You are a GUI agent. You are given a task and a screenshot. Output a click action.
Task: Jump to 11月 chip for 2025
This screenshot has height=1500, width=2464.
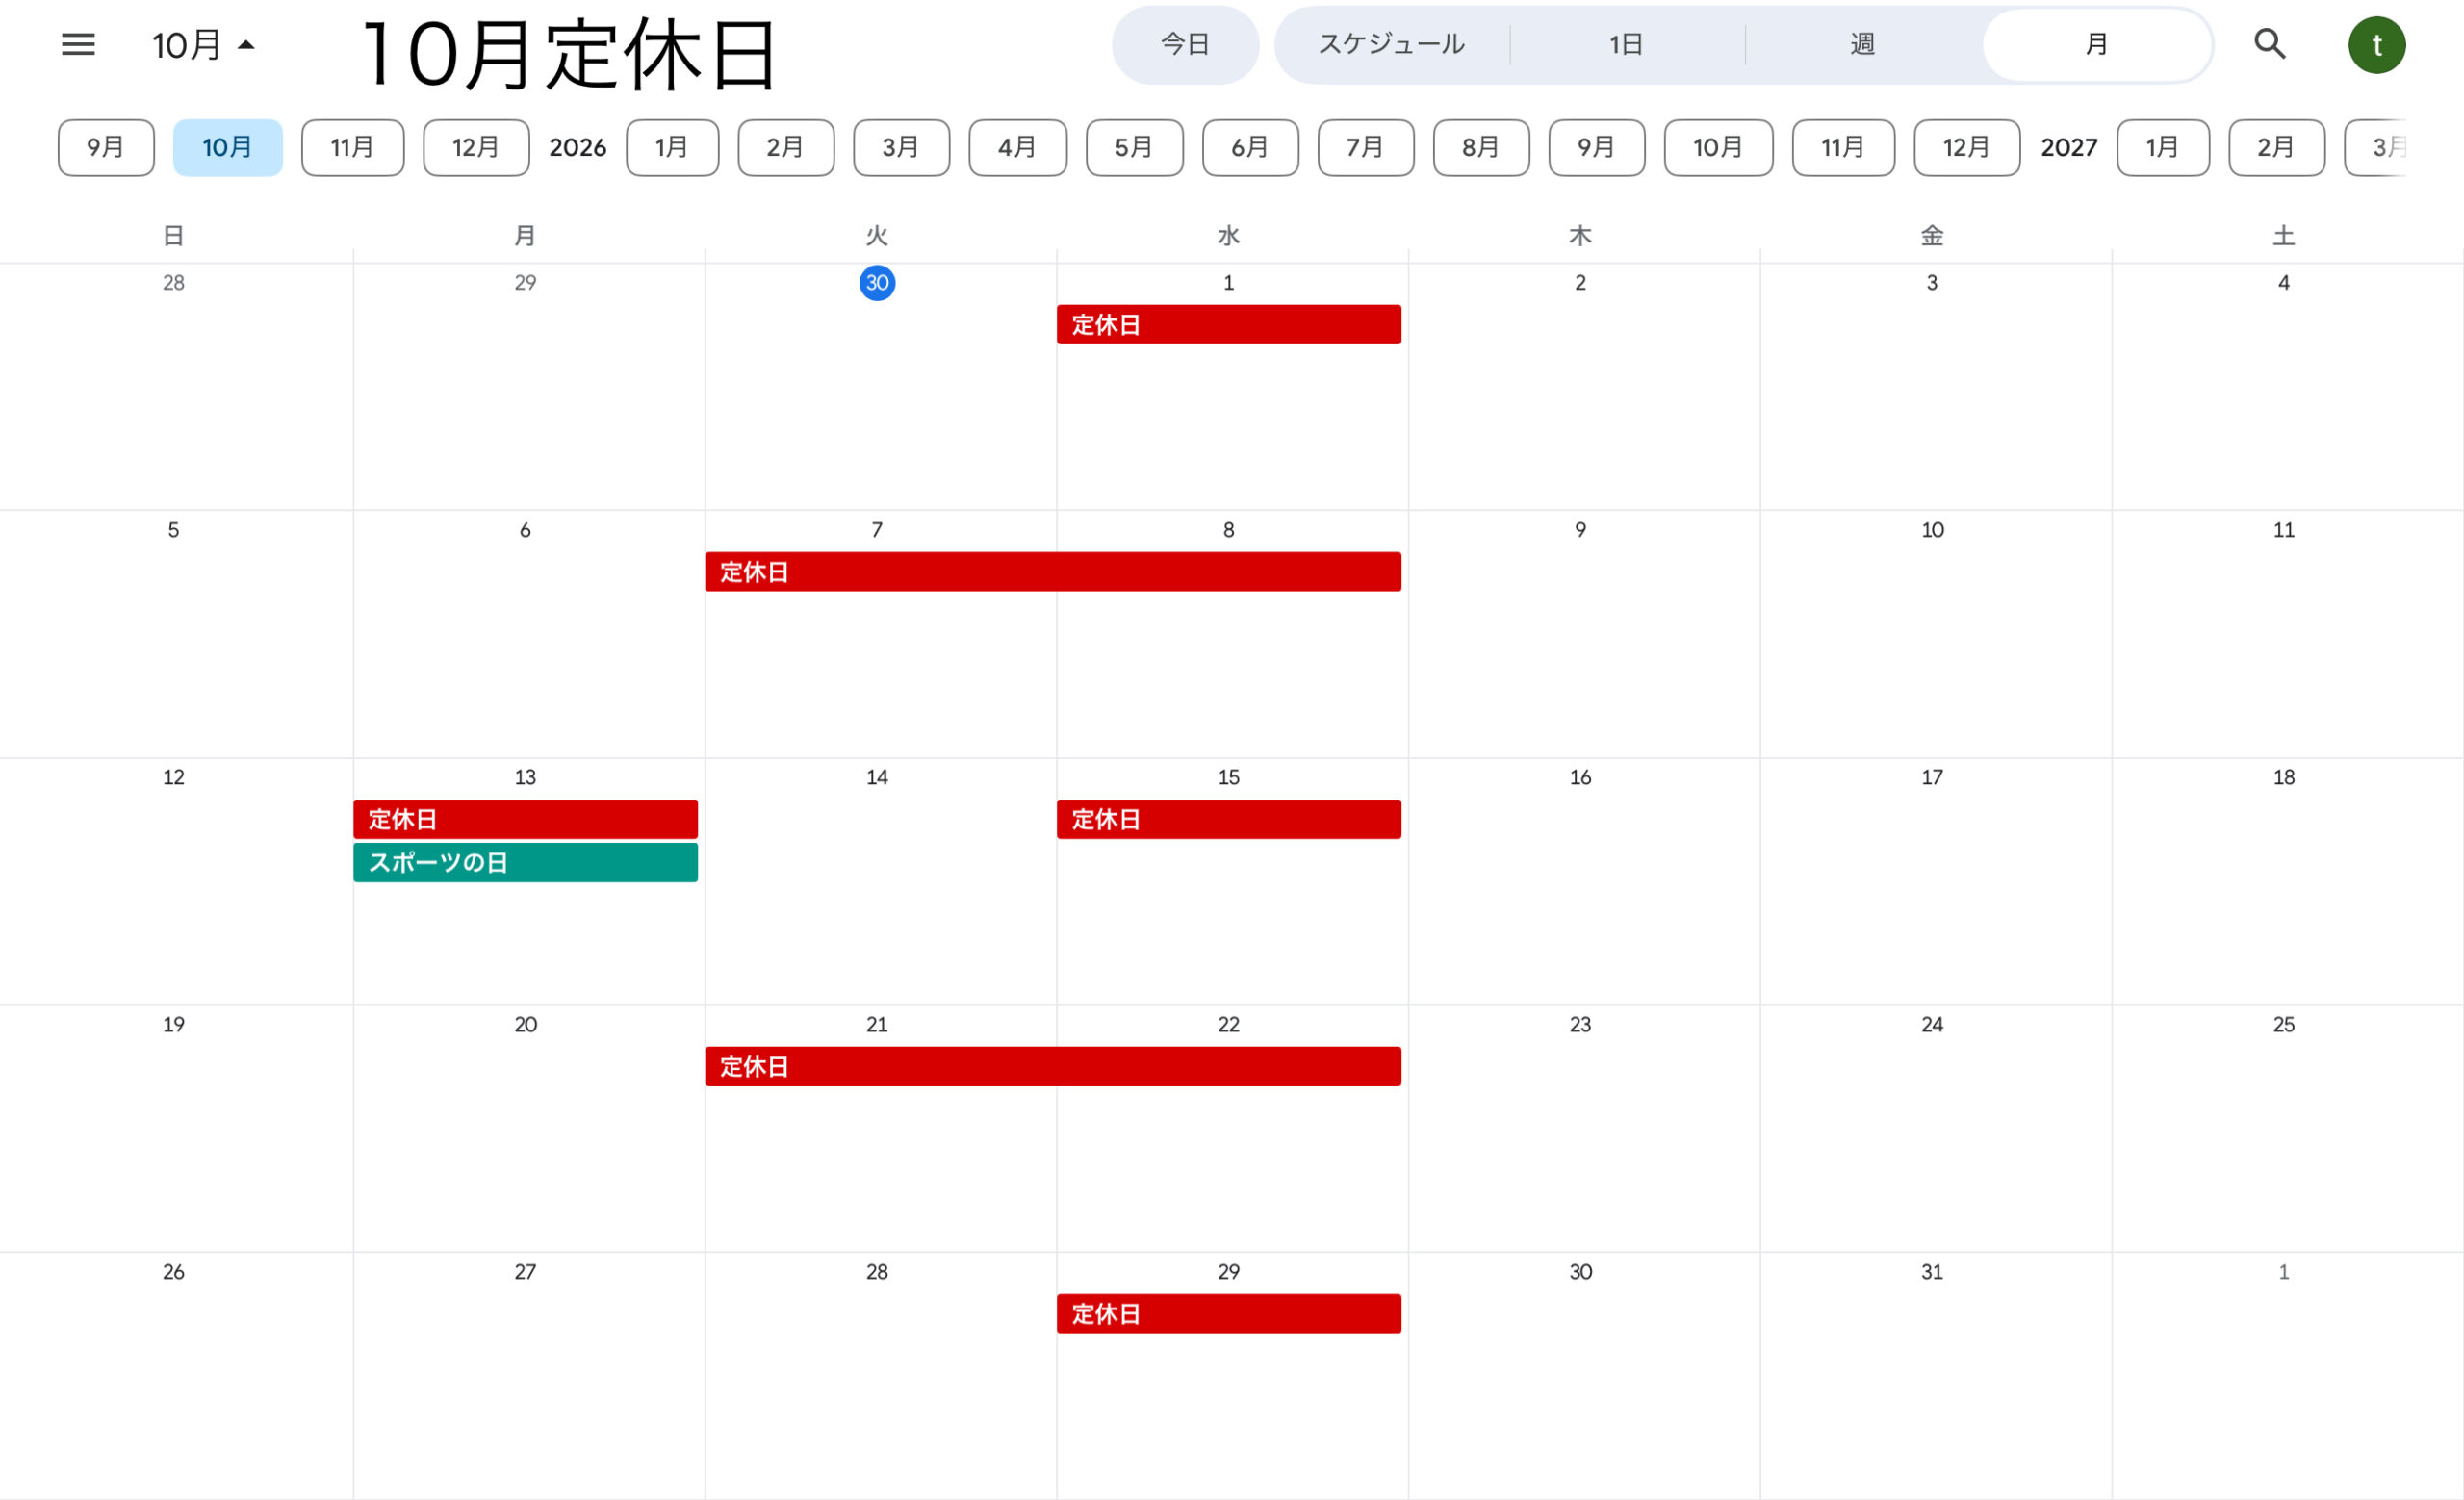(x=352, y=148)
